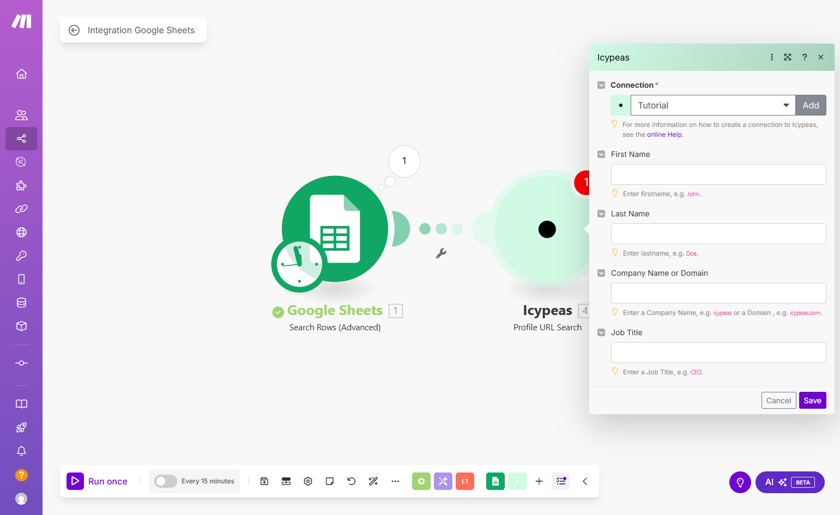The width and height of the screenshot is (840, 515).
Task: Open the Connections link icon in sidebar
Action: click(x=21, y=209)
